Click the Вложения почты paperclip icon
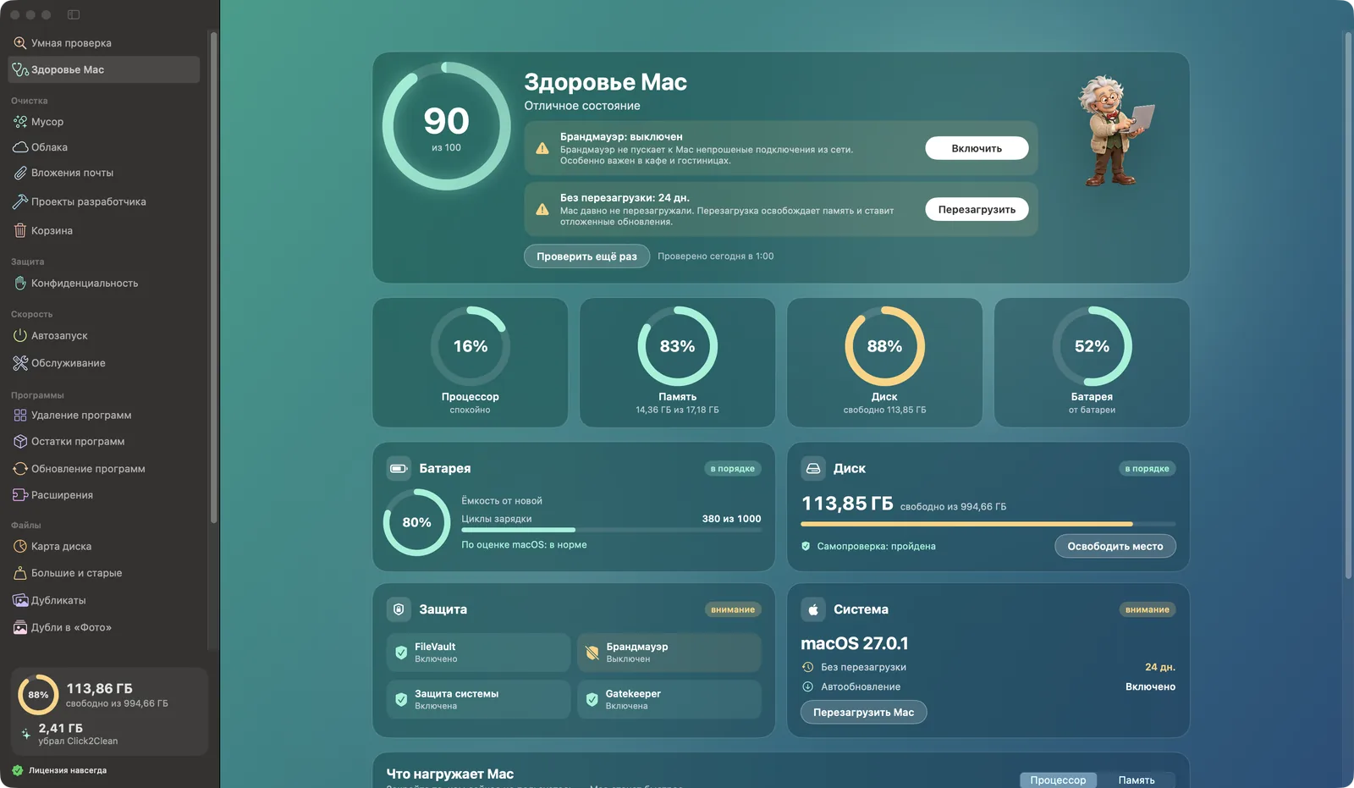The height and width of the screenshot is (788, 1354). [20, 173]
